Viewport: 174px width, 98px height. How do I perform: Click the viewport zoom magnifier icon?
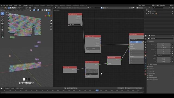(x=51, y=21)
